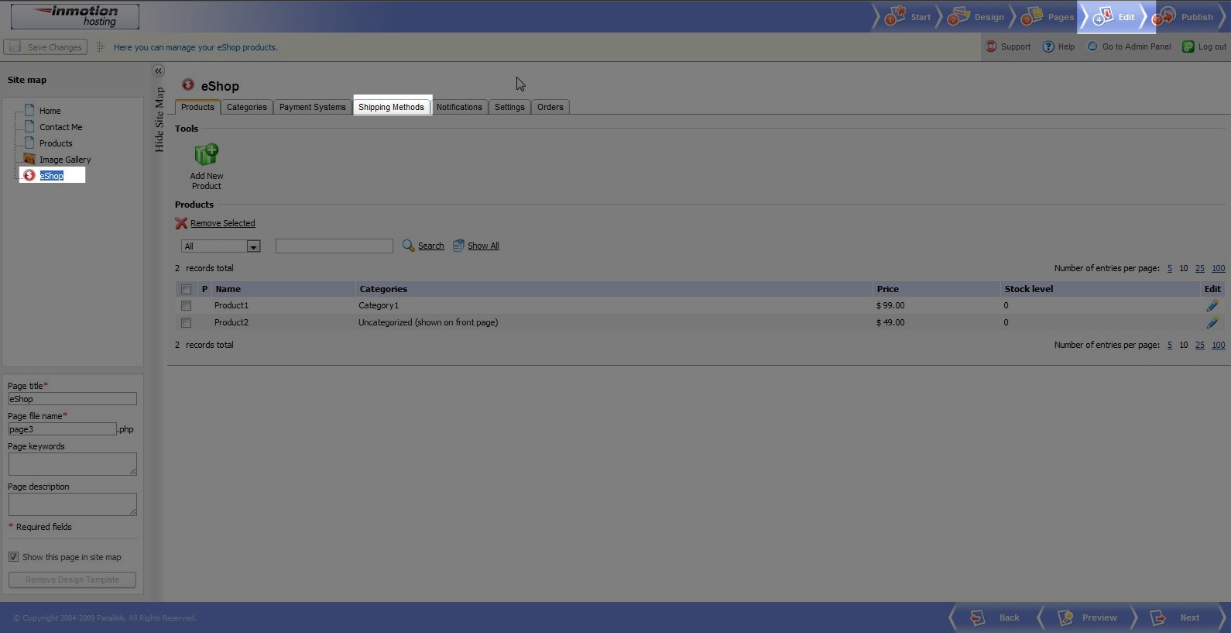The image size is (1231, 633).
Task: Show 100 entries per page, bottom pager
Action: pyautogui.click(x=1219, y=345)
